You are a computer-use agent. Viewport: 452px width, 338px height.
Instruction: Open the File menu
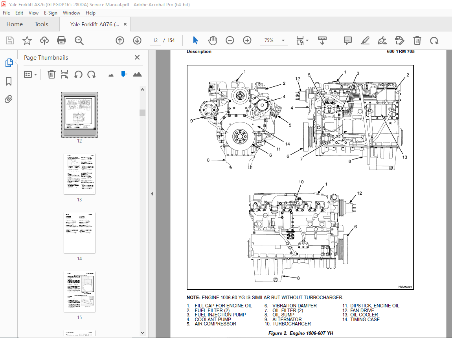click(6, 13)
